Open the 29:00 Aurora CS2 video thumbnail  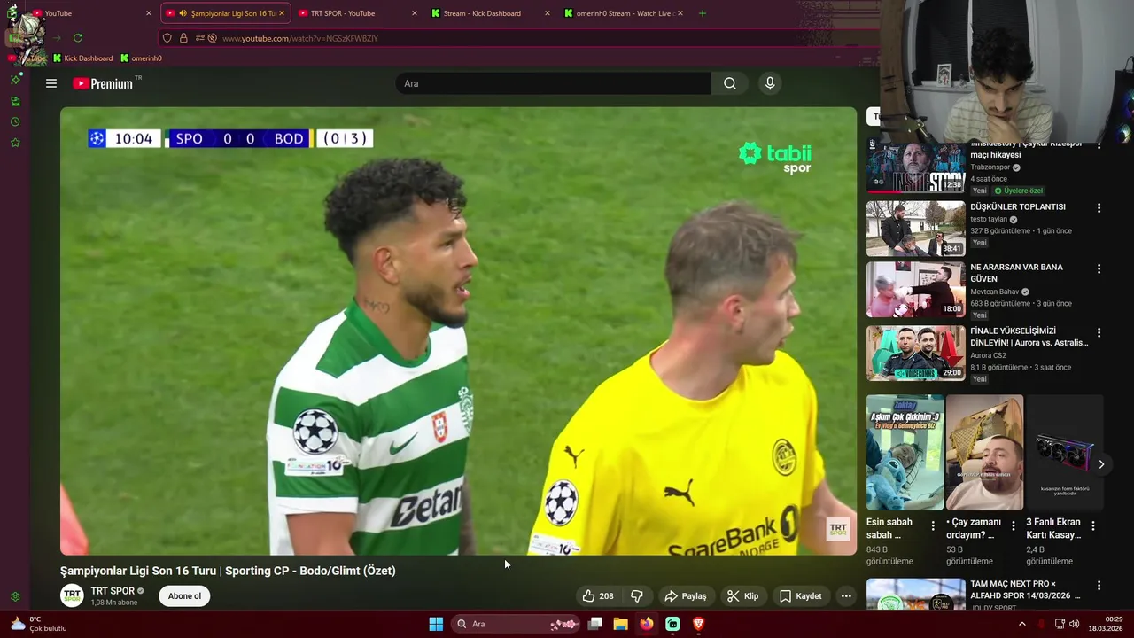pos(915,353)
